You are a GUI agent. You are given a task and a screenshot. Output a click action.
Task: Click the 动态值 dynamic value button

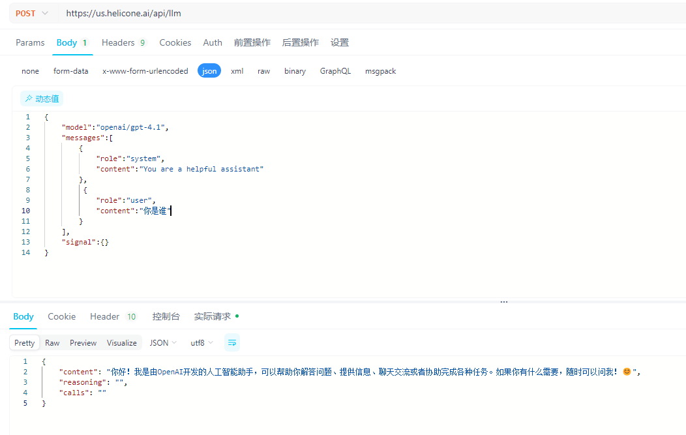coord(42,99)
